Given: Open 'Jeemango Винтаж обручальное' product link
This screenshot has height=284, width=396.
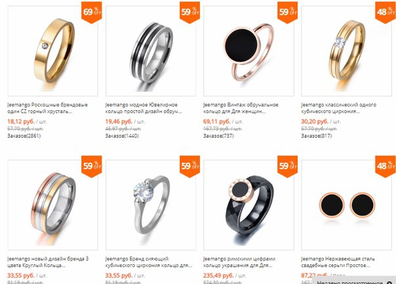Looking at the screenshot, I should (x=241, y=108).
